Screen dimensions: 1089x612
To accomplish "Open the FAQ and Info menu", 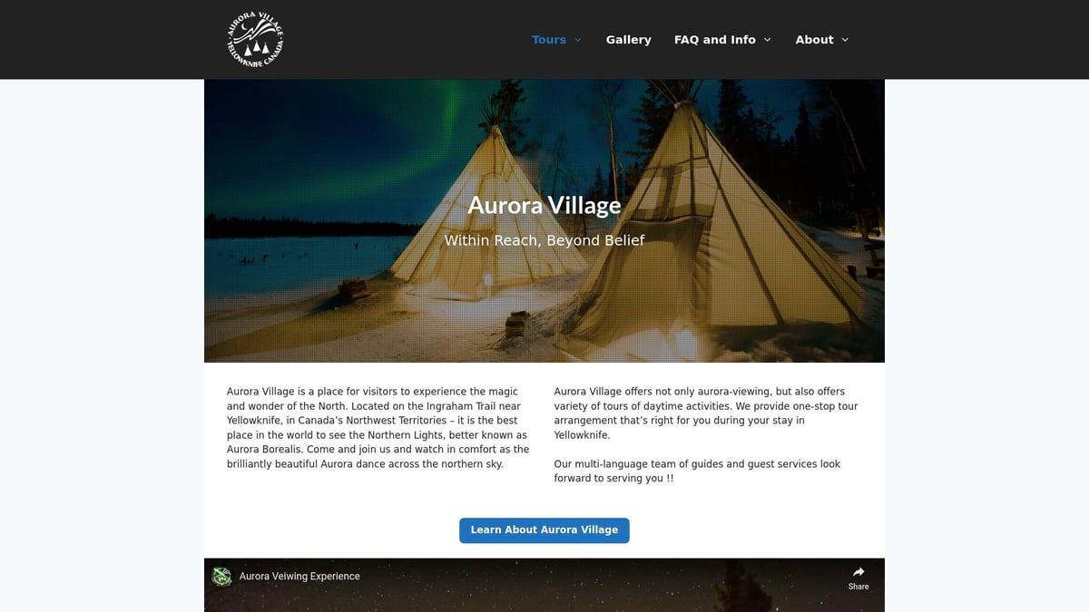I will coord(715,40).
